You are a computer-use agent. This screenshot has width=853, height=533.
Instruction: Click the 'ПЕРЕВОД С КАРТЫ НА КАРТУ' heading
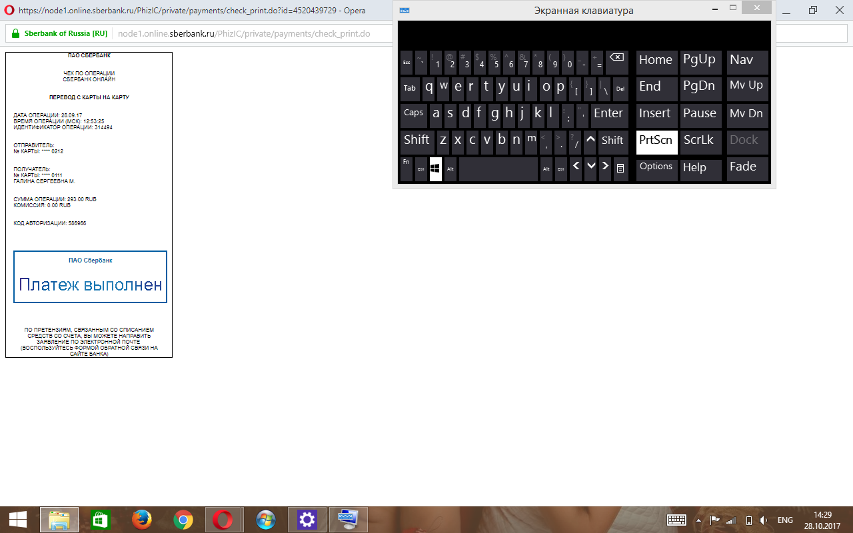[x=89, y=97]
